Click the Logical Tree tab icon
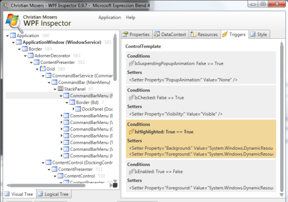The height and width of the screenshot is (202, 288). tap(40, 194)
